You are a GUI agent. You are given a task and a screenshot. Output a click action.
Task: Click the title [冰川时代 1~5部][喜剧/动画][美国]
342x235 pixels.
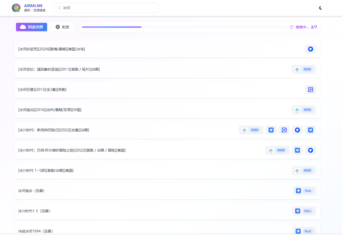(46, 170)
